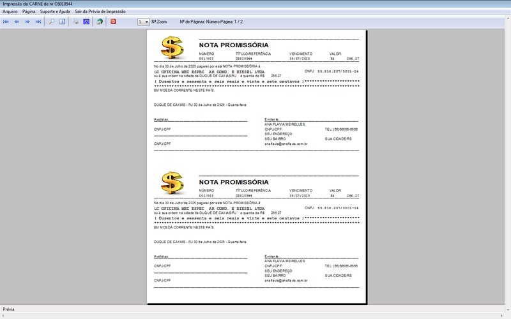Click the dollar sign image on second note
The width and height of the screenshot is (511, 319).
(172, 183)
